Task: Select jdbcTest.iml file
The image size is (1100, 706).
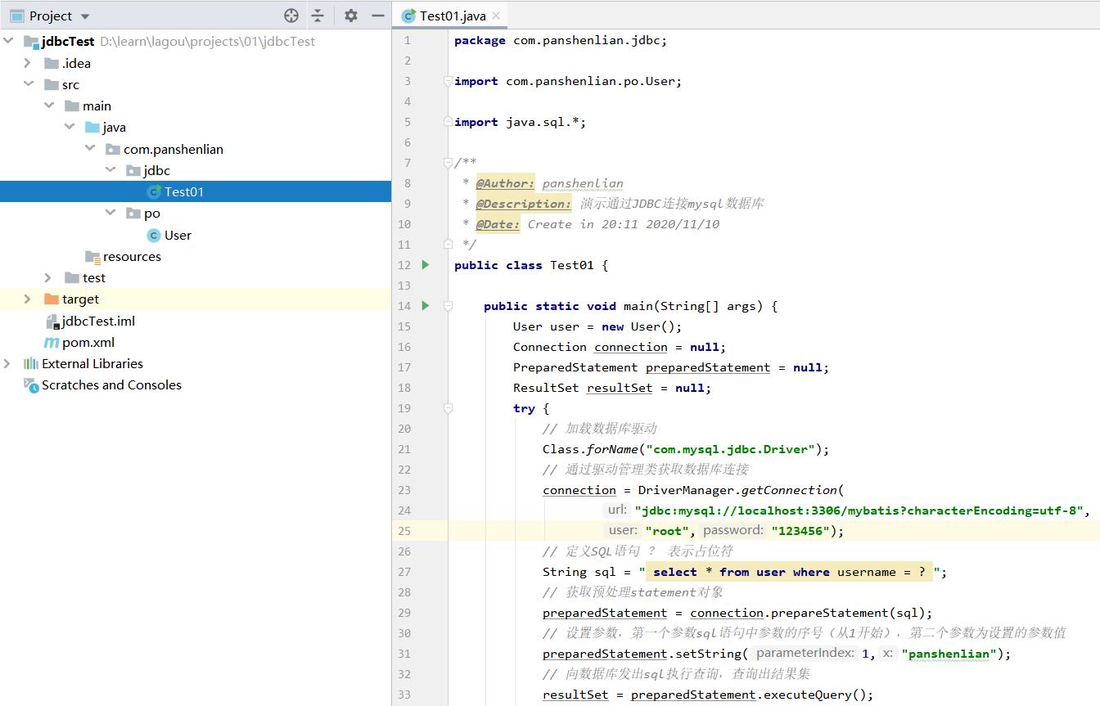Action: point(98,321)
